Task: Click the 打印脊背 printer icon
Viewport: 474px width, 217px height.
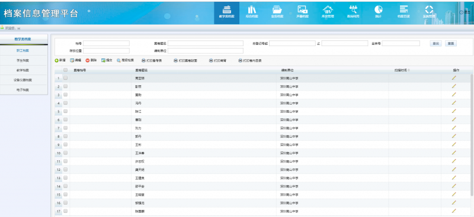Action: point(211,61)
